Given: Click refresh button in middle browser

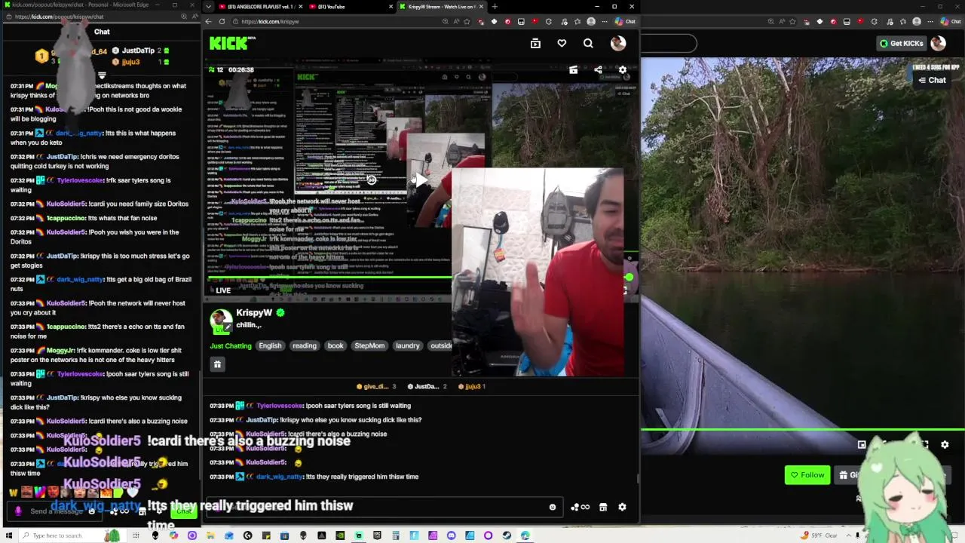Looking at the screenshot, I should (x=222, y=21).
